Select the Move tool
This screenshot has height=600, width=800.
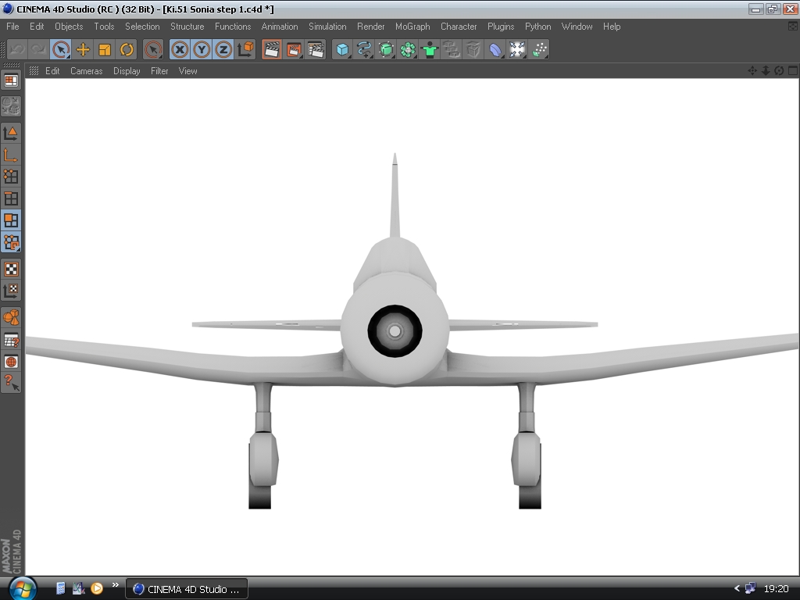click(x=83, y=50)
